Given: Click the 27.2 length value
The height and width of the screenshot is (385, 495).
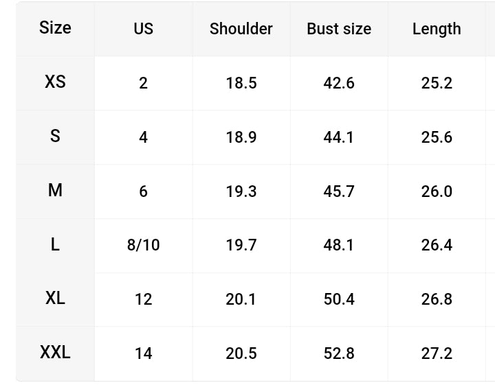Looking at the screenshot, I should click(x=437, y=353).
